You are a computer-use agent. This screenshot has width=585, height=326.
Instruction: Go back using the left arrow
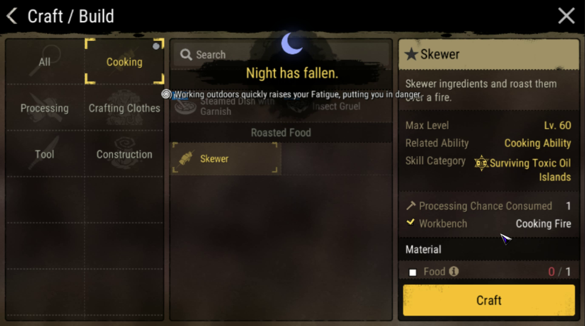coord(11,16)
